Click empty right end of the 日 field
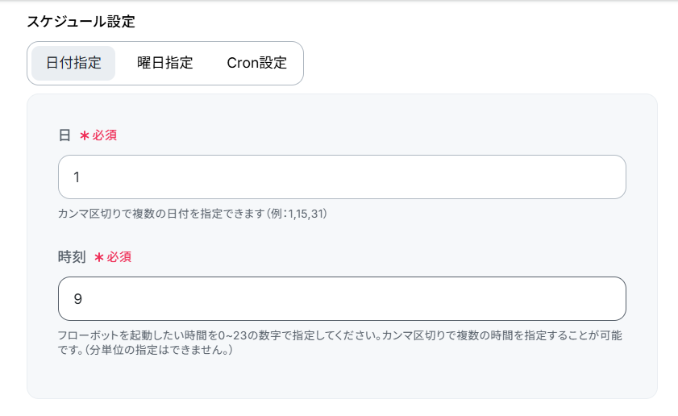Viewport: 678px width, 416px height. [597, 177]
